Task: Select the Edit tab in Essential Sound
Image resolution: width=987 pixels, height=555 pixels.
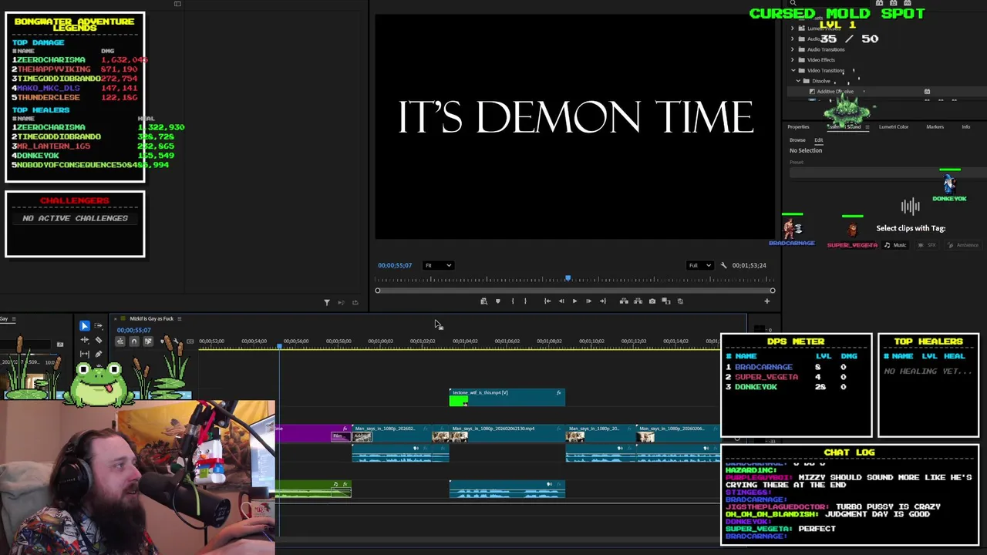Action: coord(819,140)
